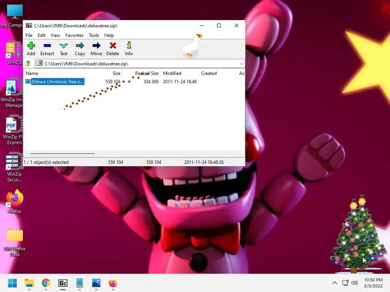Image resolution: width=390 pixels, height=292 pixels.
Task: Sort by Packed Size column header
Action: point(141,73)
